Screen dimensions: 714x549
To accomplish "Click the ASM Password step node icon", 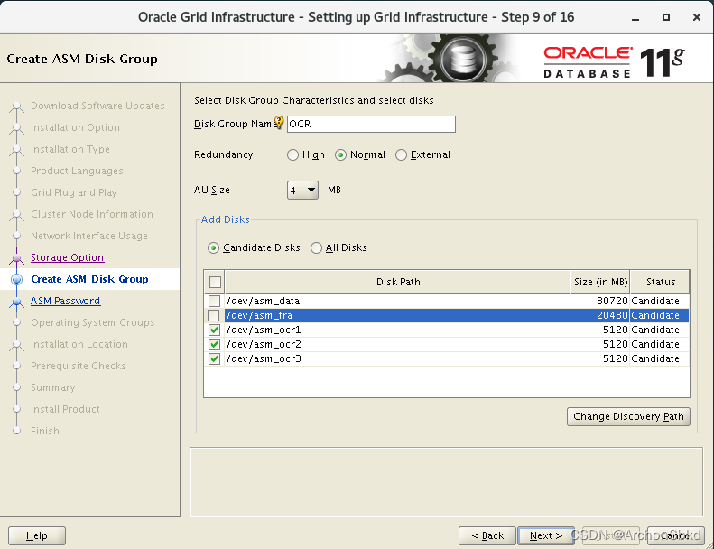I will coord(17,302).
